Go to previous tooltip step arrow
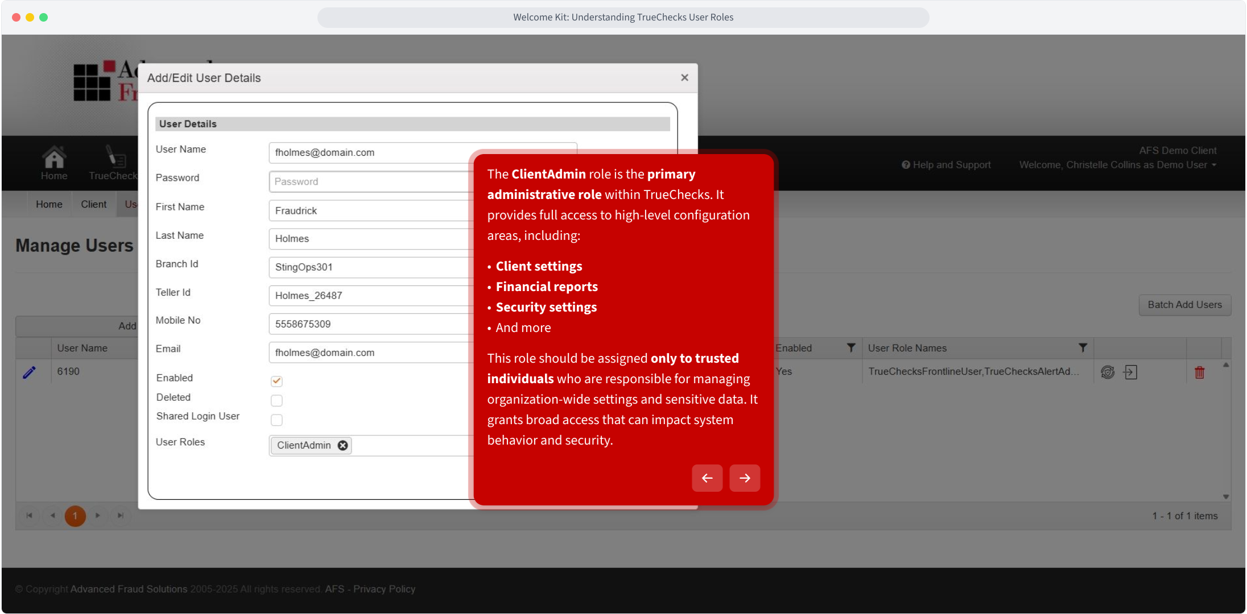Screen dimensions: 1247x614 coord(707,478)
